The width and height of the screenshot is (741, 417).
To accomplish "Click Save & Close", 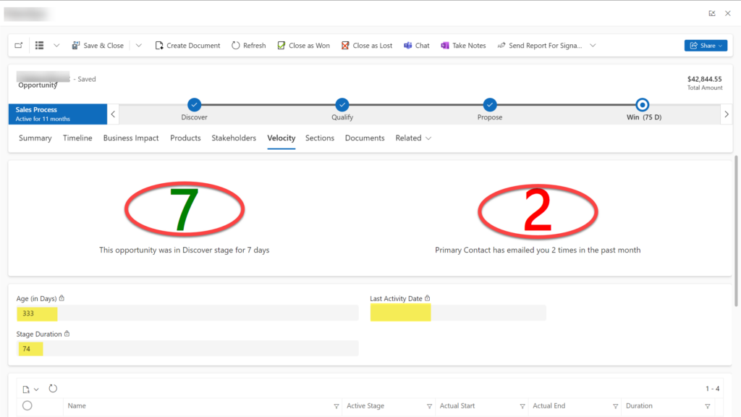I will (98, 46).
